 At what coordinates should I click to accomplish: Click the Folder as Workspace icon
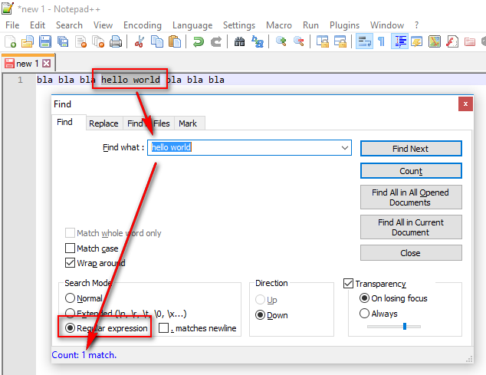pos(470,41)
